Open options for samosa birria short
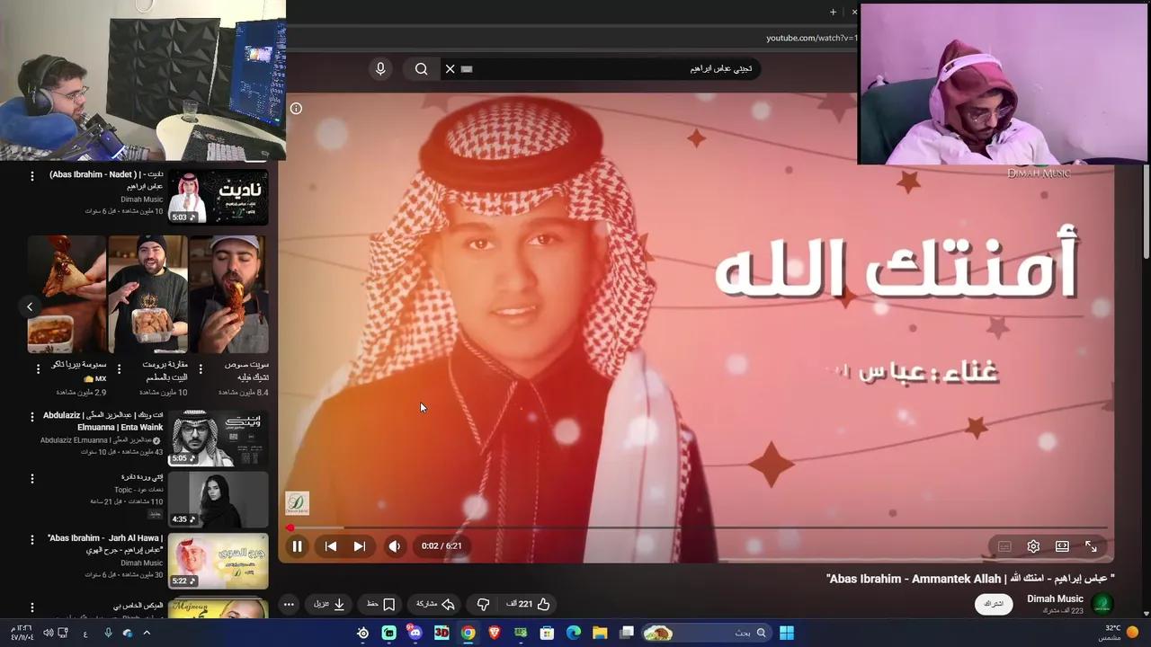This screenshot has width=1151, height=647. click(x=38, y=369)
